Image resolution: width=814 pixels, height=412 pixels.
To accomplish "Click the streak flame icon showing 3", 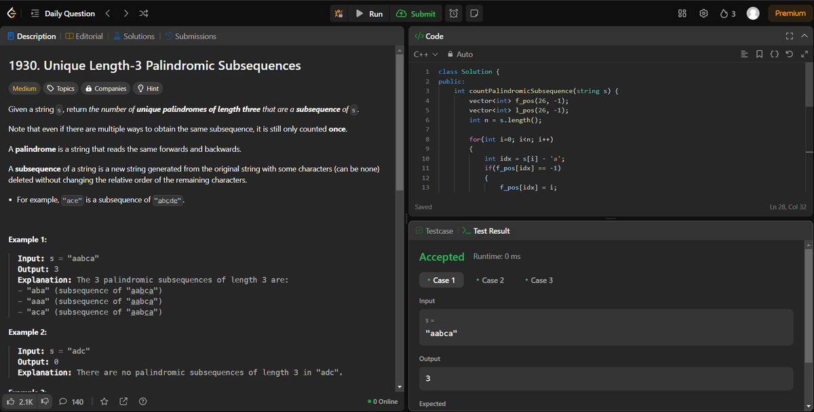I will [x=727, y=13].
